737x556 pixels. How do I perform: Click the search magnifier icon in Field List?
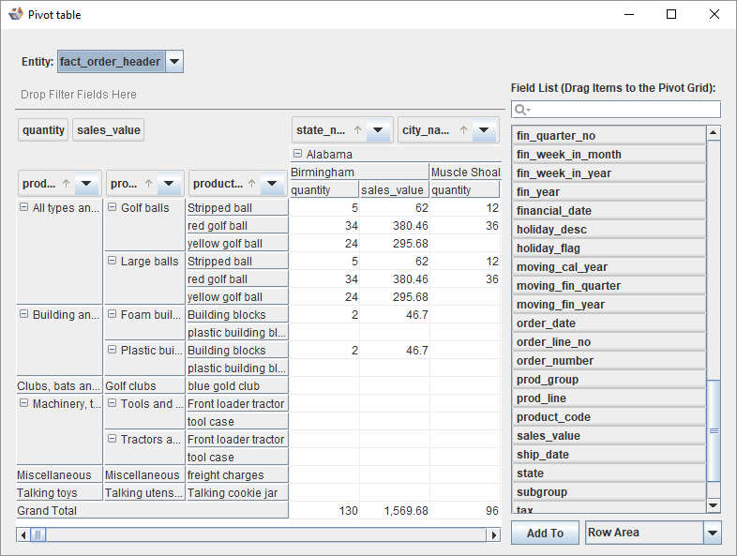[x=521, y=111]
